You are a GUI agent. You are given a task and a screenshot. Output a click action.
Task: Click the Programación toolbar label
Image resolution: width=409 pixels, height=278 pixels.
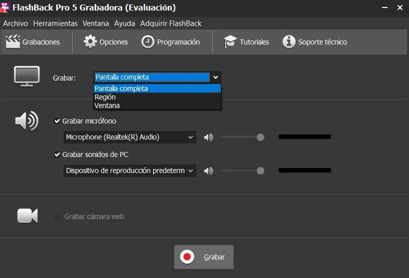pyautogui.click(x=178, y=42)
